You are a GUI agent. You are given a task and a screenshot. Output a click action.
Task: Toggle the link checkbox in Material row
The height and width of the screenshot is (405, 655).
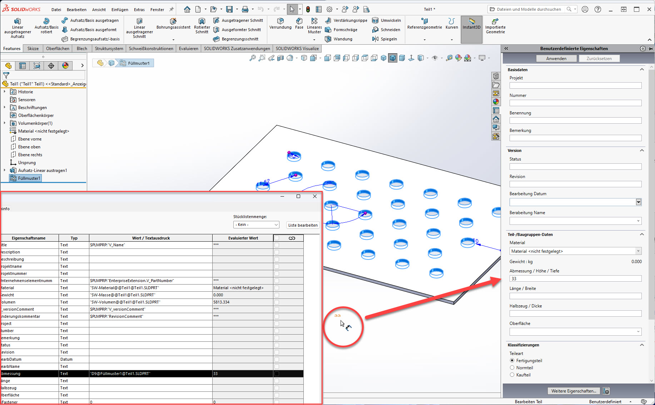(x=277, y=288)
